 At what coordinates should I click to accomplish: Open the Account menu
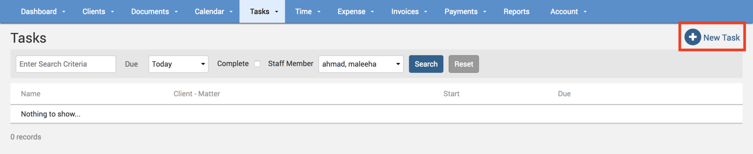point(568,12)
